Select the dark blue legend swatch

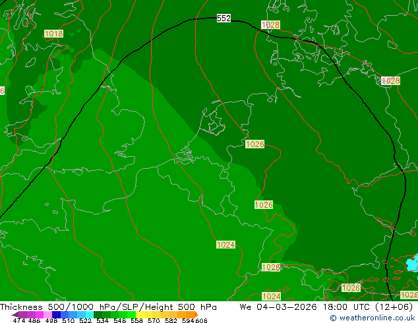coord(56,314)
